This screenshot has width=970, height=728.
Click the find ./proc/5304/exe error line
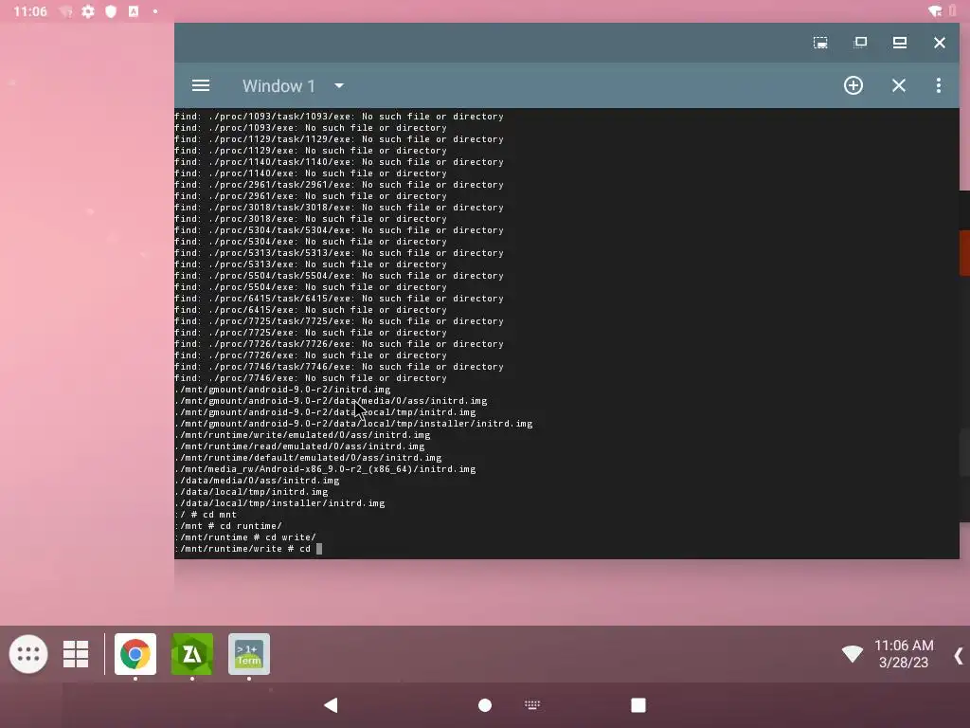coord(311,242)
